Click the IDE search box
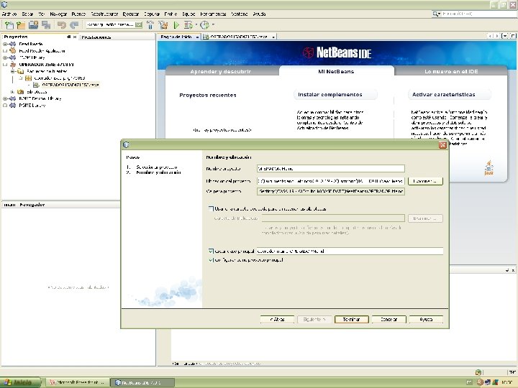Image resolution: width=518 pixels, height=388 pixels. 473,14
